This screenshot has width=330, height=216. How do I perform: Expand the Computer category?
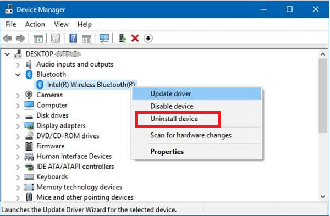click(x=18, y=106)
